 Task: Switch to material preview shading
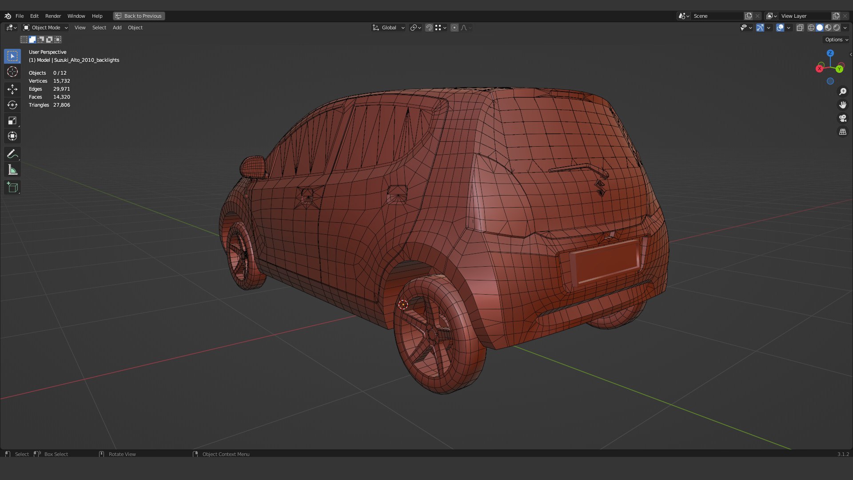[828, 28]
